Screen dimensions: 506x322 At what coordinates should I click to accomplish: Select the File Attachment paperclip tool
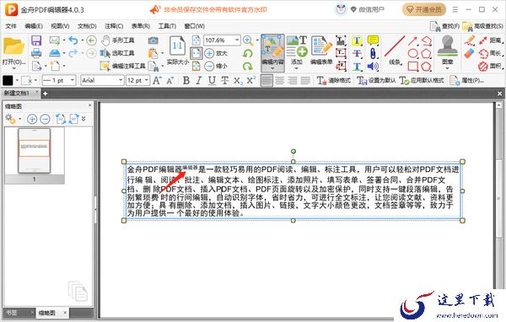373,53
